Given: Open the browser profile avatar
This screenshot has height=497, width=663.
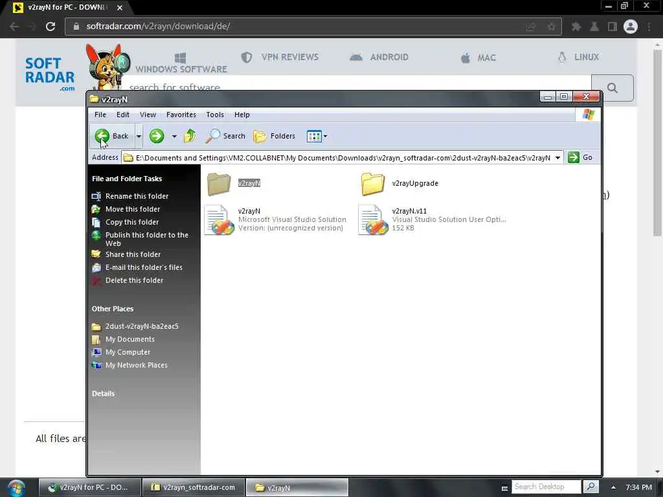Looking at the screenshot, I should click(x=631, y=27).
